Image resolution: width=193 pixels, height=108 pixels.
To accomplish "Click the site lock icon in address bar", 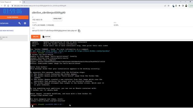I will [12, 6].
